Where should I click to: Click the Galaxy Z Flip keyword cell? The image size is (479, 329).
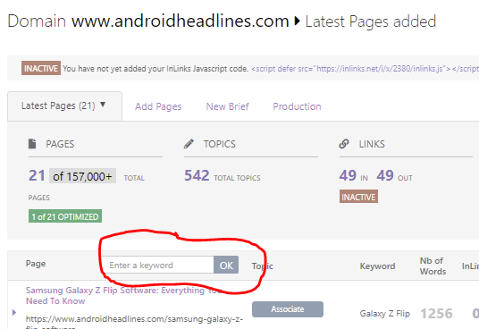click(x=384, y=314)
